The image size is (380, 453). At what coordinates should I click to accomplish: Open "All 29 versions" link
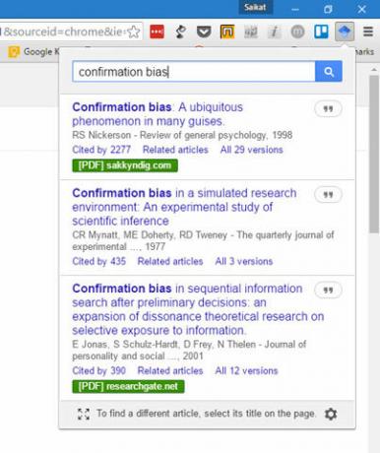coord(251,150)
